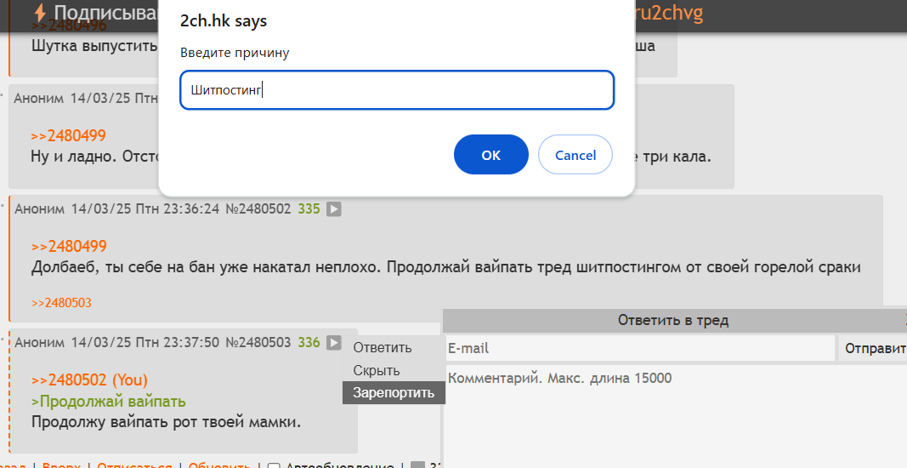
Task: Open reply link >>2480503 under post 2480502
Action: pos(61,302)
